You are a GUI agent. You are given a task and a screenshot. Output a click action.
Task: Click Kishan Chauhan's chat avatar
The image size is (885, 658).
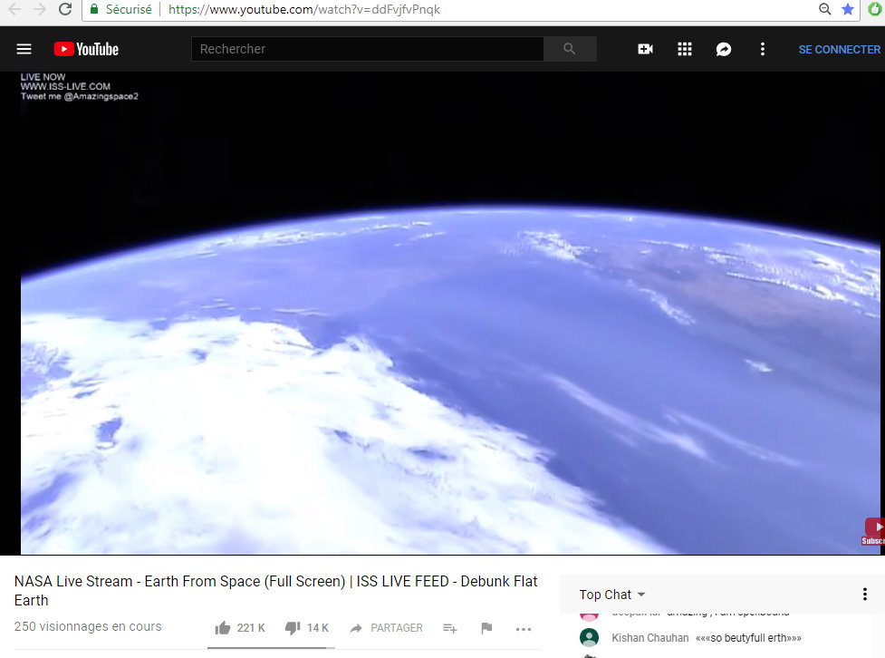[x=590, y=637]
